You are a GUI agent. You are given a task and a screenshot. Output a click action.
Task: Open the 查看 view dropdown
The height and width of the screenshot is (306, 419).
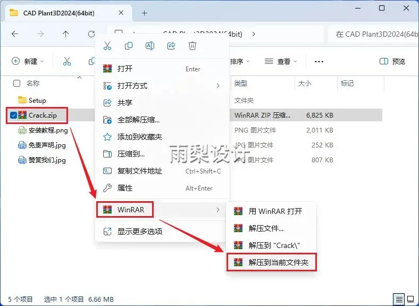point(281,62)
